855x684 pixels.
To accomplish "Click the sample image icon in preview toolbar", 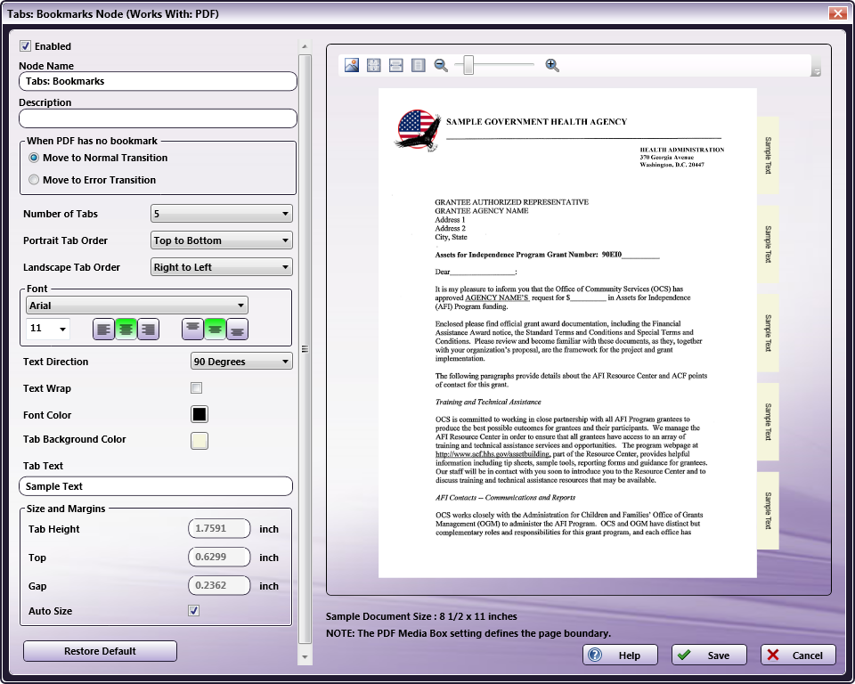I will point(352,65).
